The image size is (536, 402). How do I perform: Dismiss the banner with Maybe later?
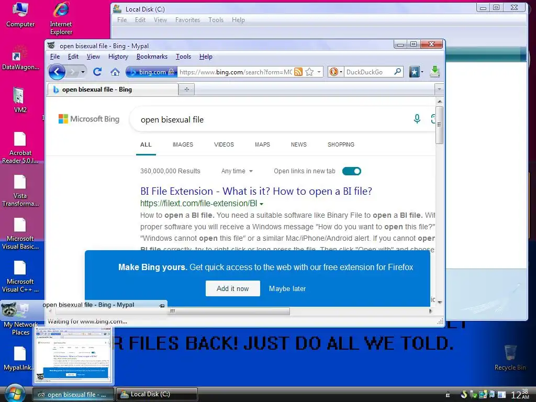[287, 288]
